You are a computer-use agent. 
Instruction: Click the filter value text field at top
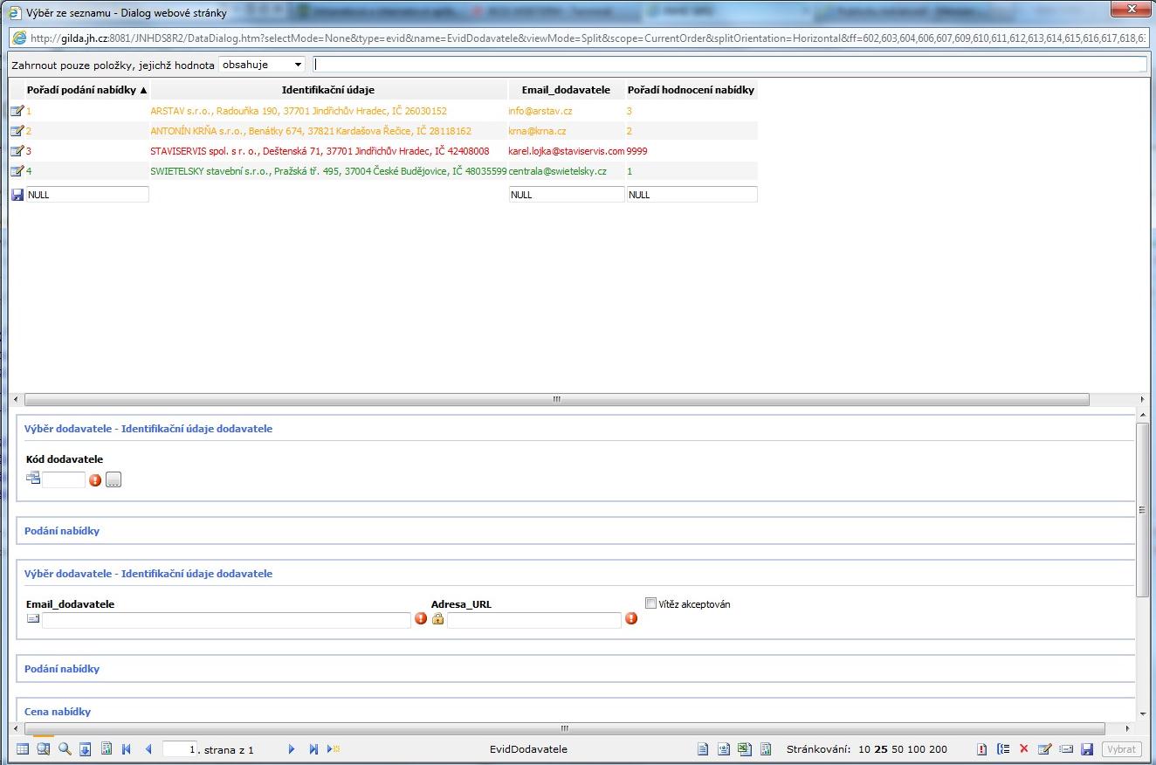[730, 65]
